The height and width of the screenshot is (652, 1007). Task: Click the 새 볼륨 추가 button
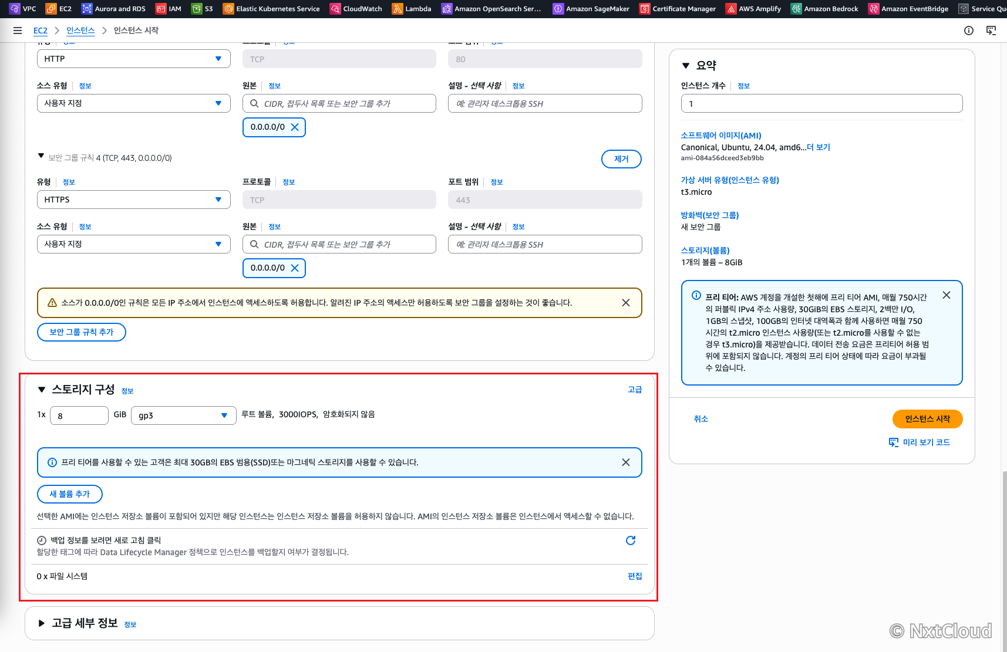click(70, 494)
